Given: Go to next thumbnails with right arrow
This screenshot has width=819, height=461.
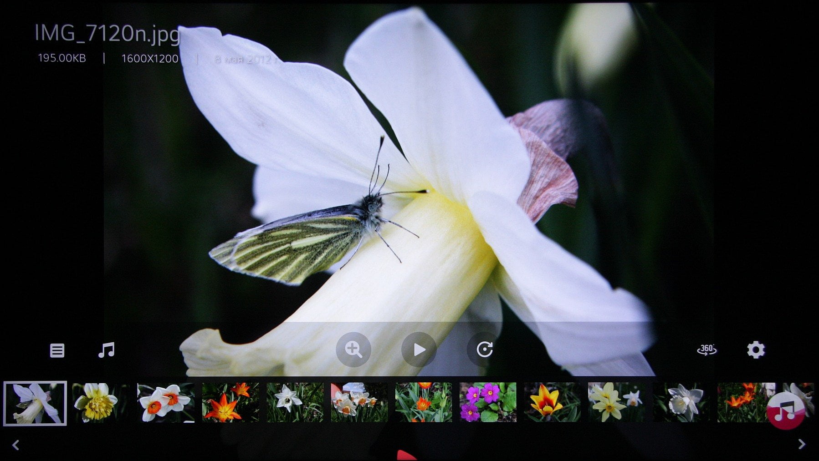Looking at the screenshot, I should click(x=802, y=444).
